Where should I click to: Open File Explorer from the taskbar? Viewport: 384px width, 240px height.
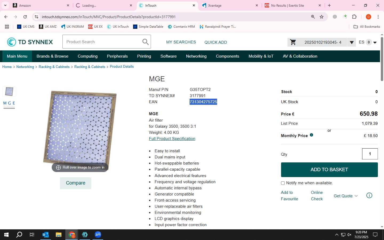click(59, 235)
